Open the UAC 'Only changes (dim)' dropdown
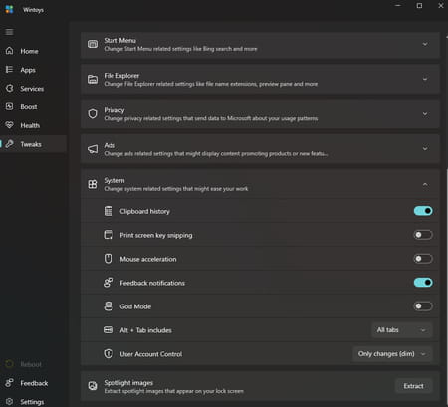 (392, 354)
